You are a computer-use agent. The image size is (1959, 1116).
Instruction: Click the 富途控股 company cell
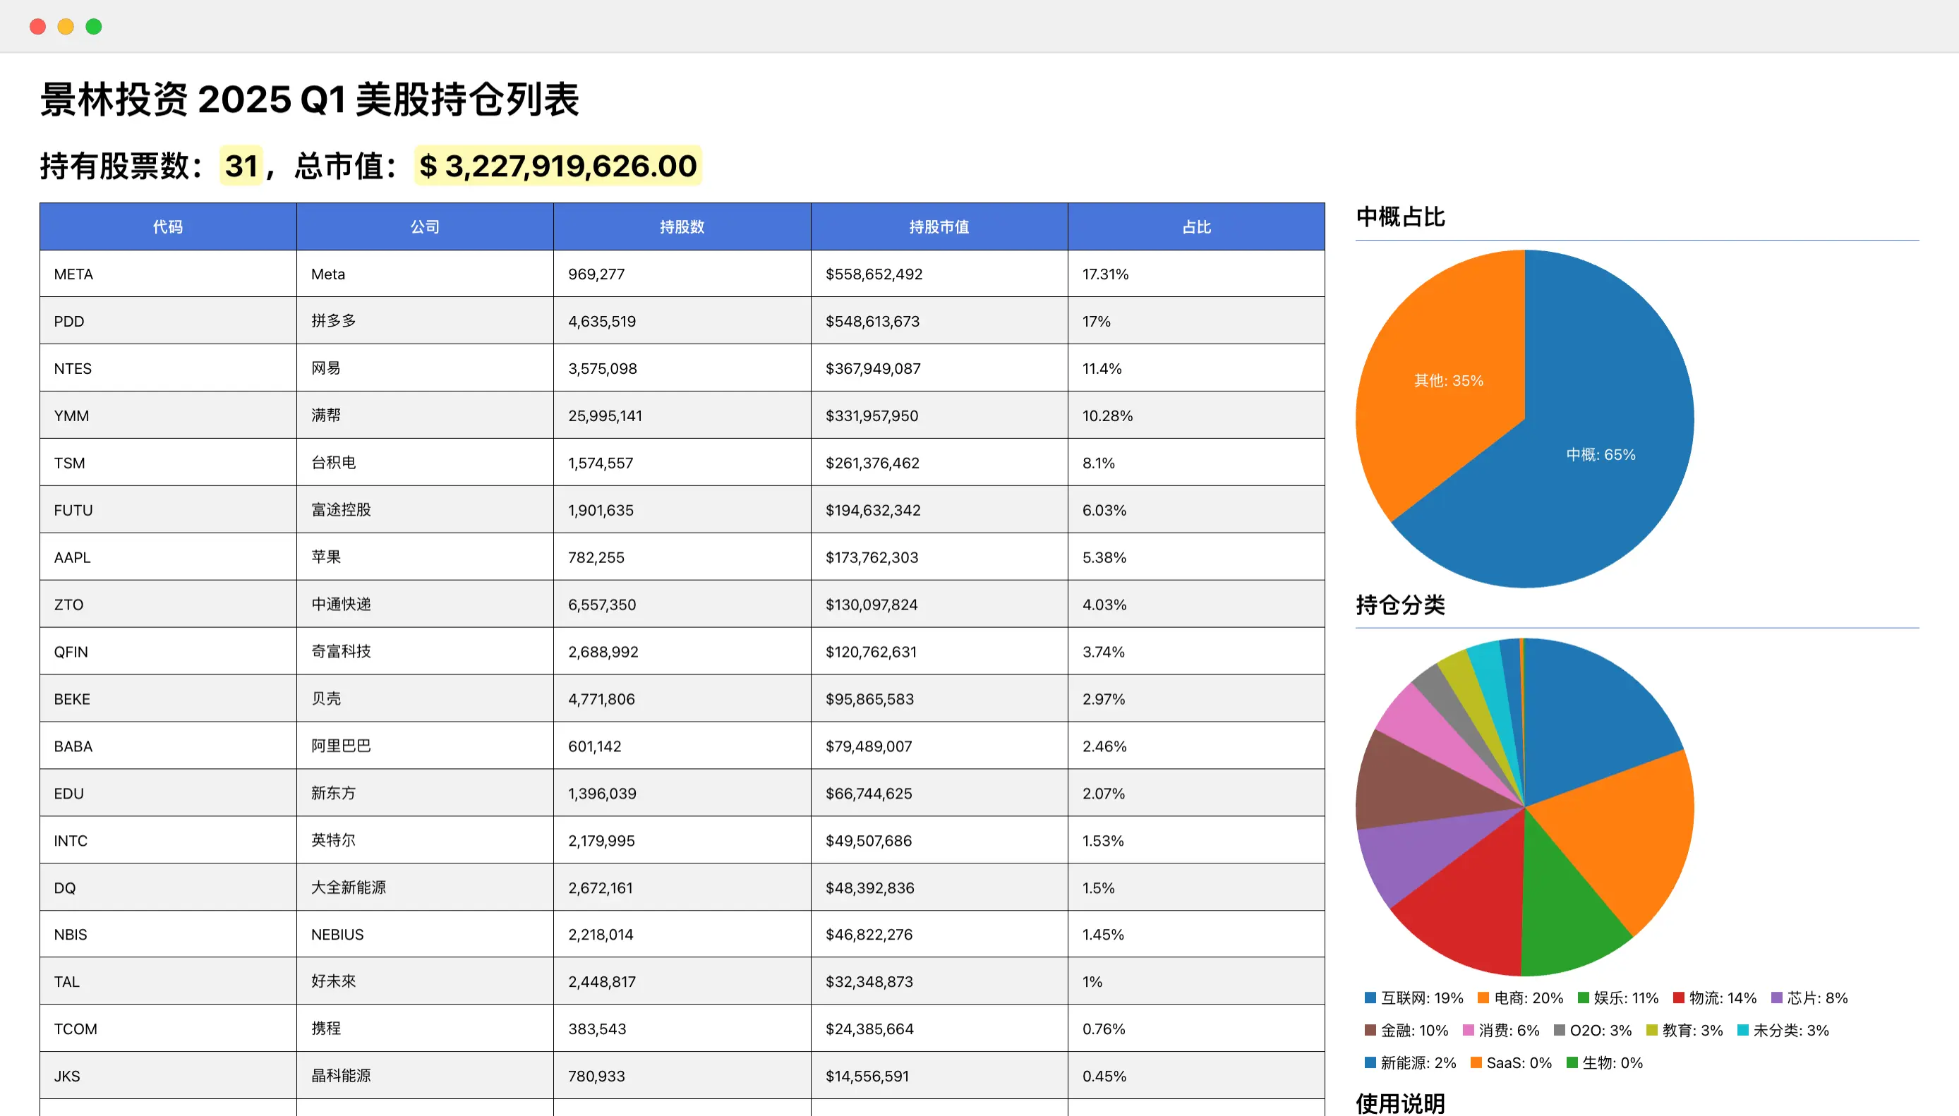(x=425, y=510)
